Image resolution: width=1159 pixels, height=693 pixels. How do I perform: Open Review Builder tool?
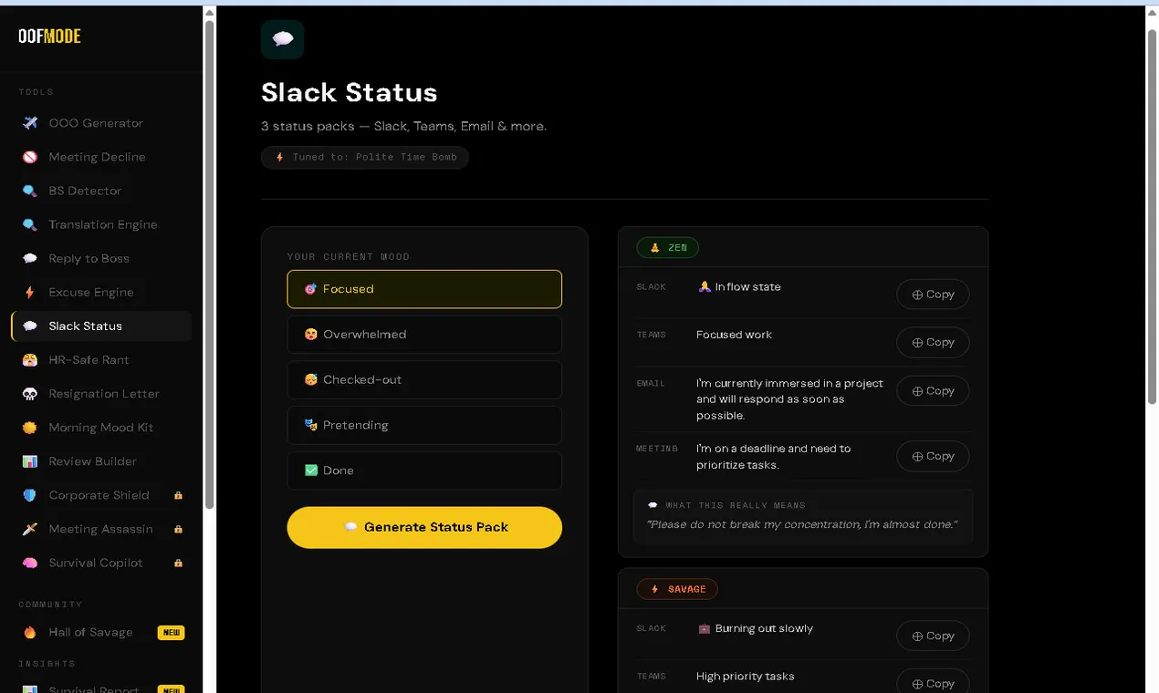[101, 460]
